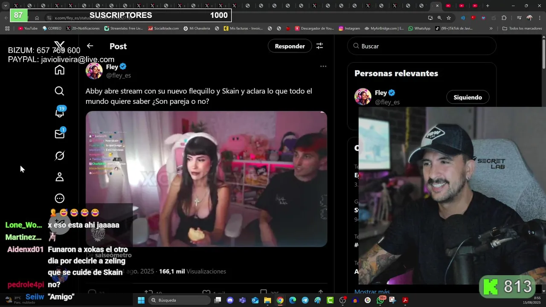Open Messages envelope icon in sidebar
Image resolution: width=546 pixels, height=307 pixels.
click(60, 133)
